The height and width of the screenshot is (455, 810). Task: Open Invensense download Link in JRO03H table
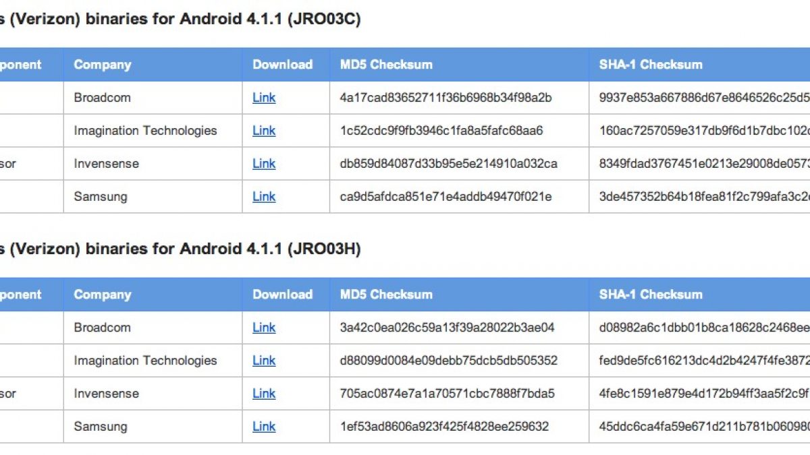tap(264, 394)
